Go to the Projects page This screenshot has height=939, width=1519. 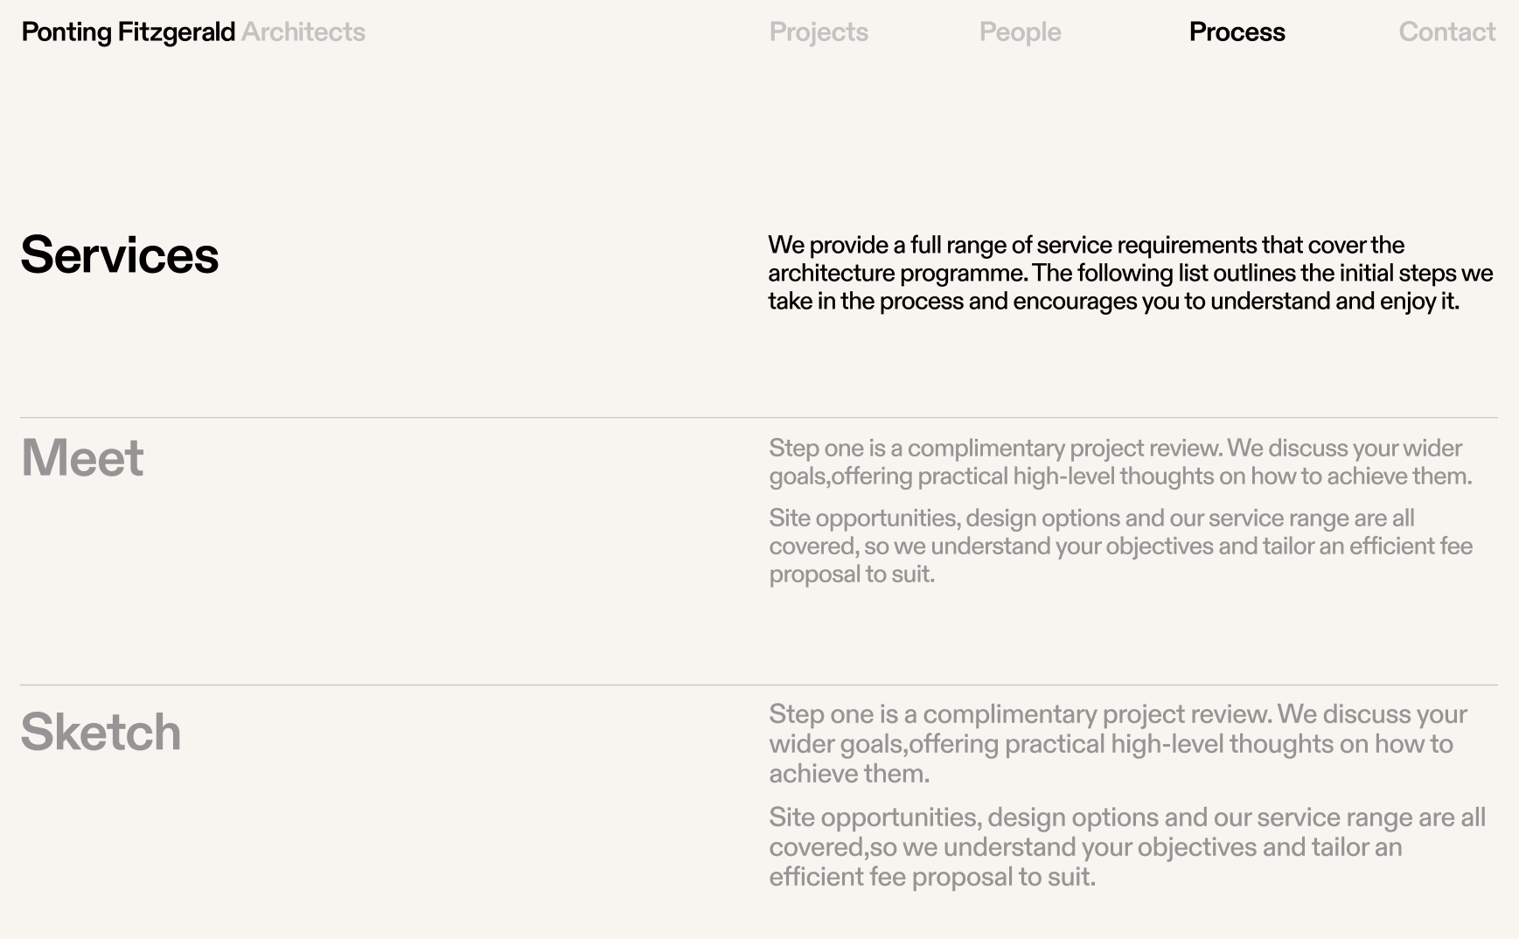pos(819,32)
